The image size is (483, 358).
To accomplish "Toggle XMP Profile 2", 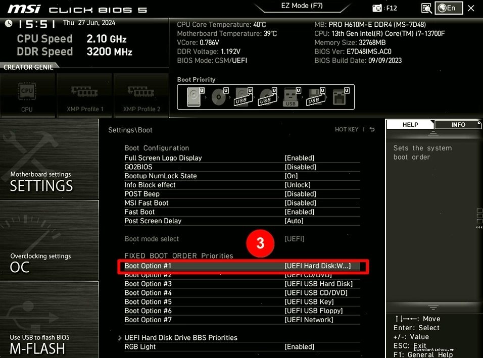I will (x=141, y=96).
